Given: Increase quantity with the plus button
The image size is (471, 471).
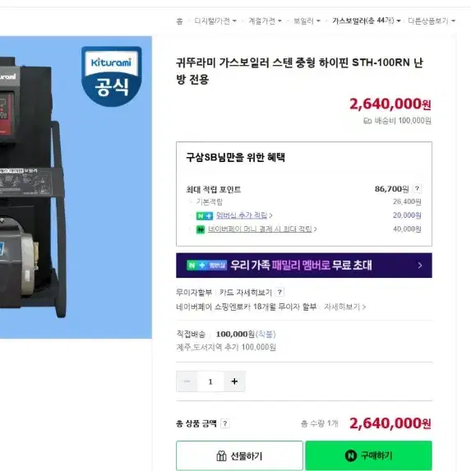Looking at the screenshot, I should [234, 381].
